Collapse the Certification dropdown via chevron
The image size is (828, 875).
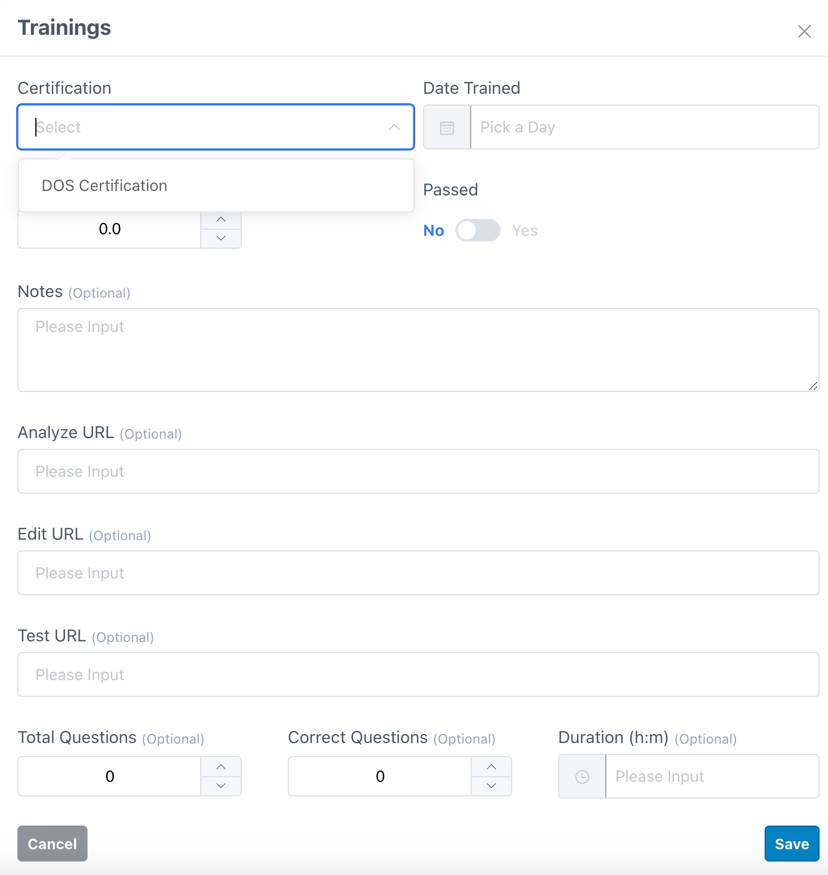[394, 127]
